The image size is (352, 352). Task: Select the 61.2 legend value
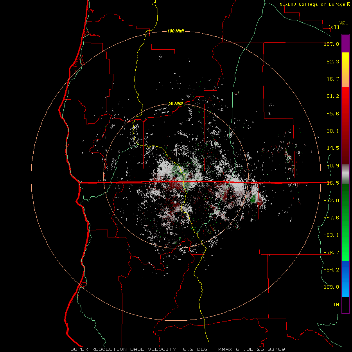[x=333, y=96]
